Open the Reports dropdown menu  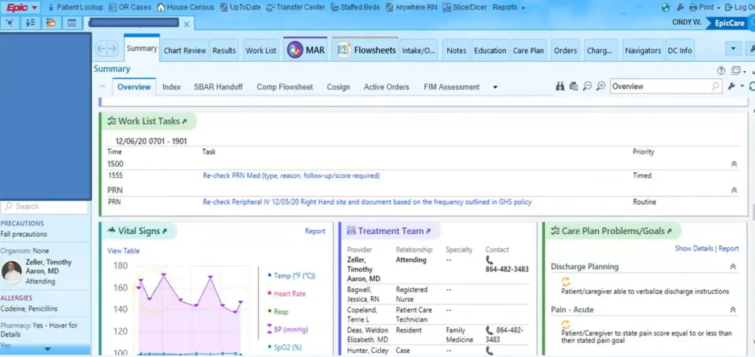click(x=509, y=7)
